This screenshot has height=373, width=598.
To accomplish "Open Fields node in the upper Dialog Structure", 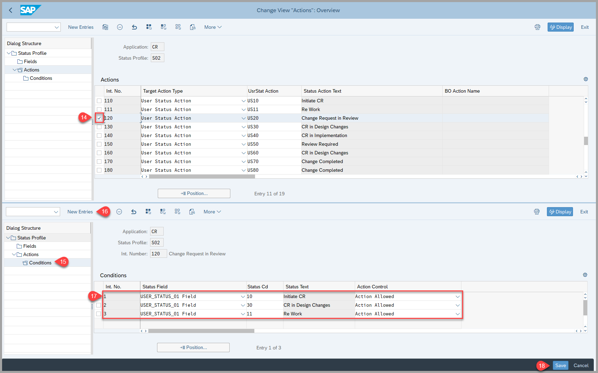I will tap(30, 61).
